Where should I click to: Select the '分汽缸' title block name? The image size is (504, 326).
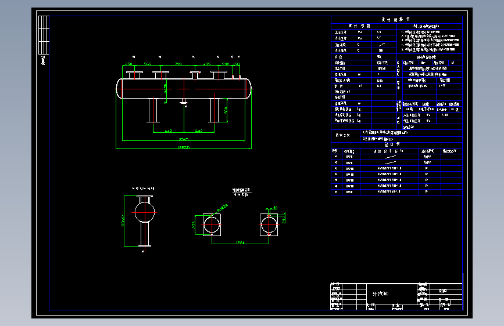tap(381, 294)
